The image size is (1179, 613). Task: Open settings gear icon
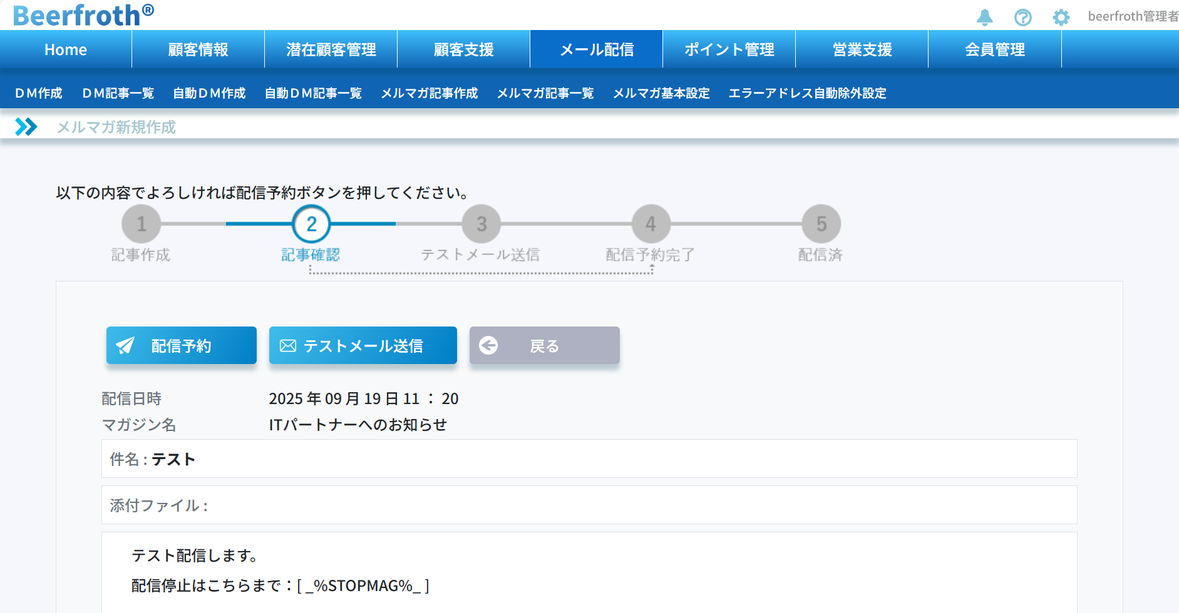click(x=1061, y=17)
